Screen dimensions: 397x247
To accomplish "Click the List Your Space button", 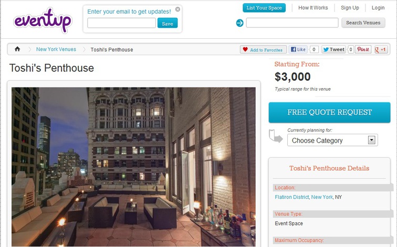I will coord(264,8).
